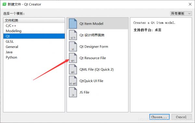Image resolution: width=195 pixels, height=123 pixels.
Task: Click the qml QML File icon
Action: (73, 69)
